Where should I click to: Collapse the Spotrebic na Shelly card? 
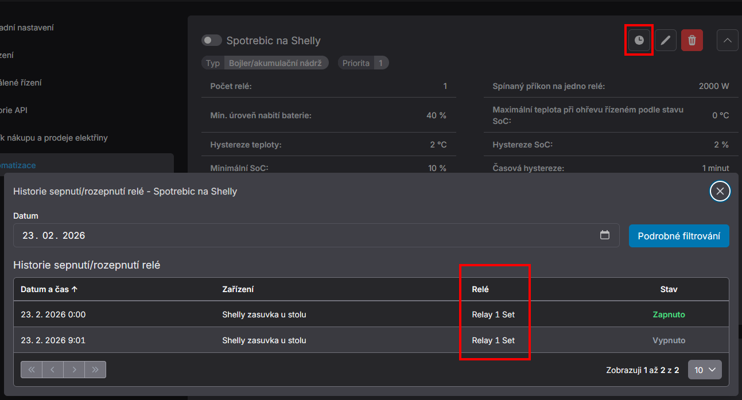[x=727, y=40]
